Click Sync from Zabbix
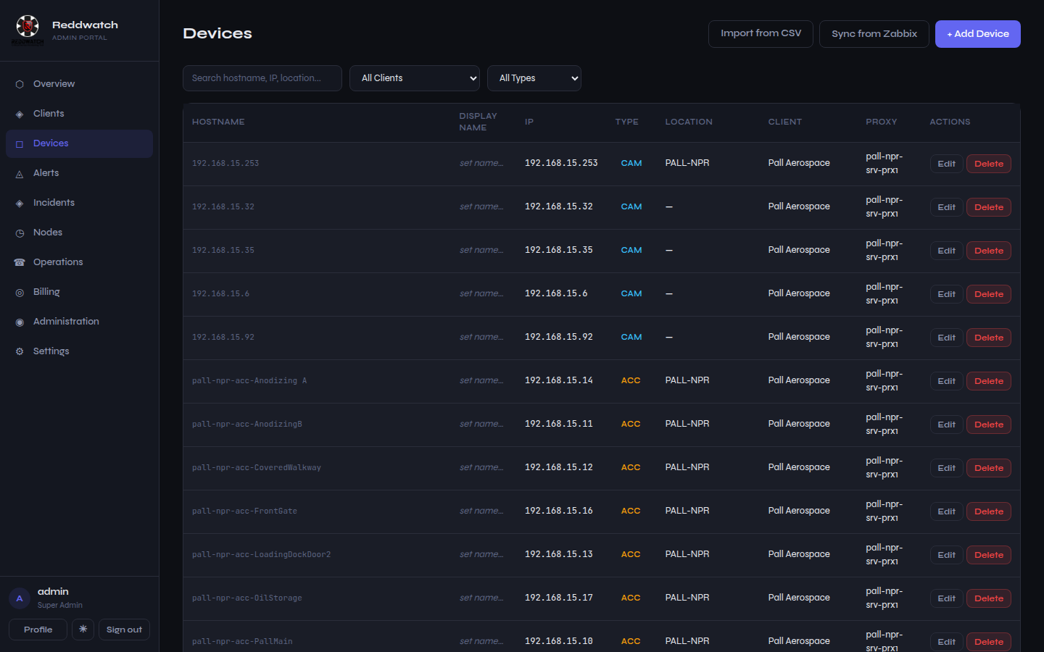This screenshot has width=1044, height=652. (874, 34)
